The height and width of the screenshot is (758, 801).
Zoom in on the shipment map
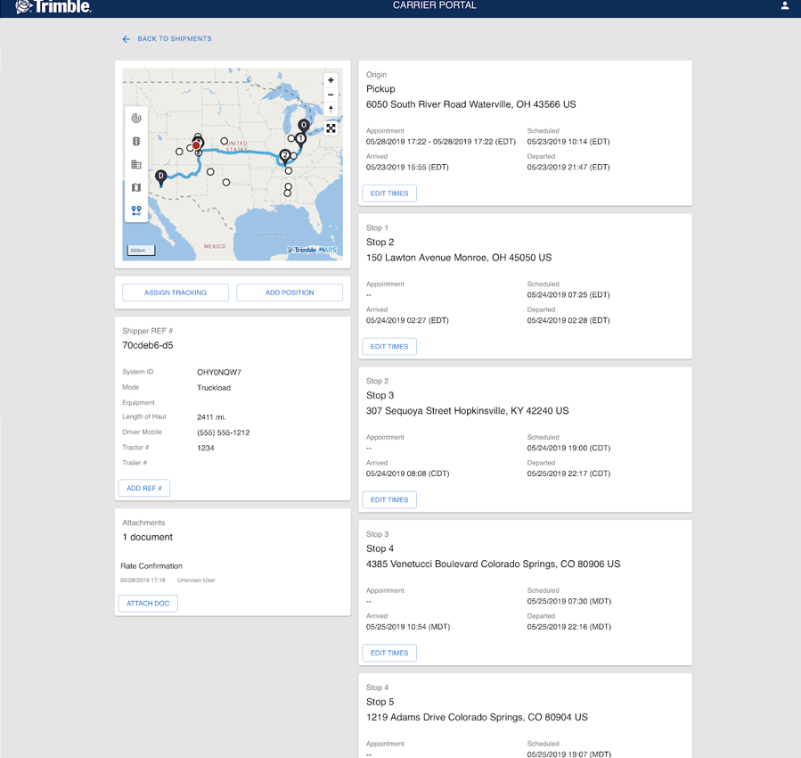pyautogui.click(x=331, y=79)
